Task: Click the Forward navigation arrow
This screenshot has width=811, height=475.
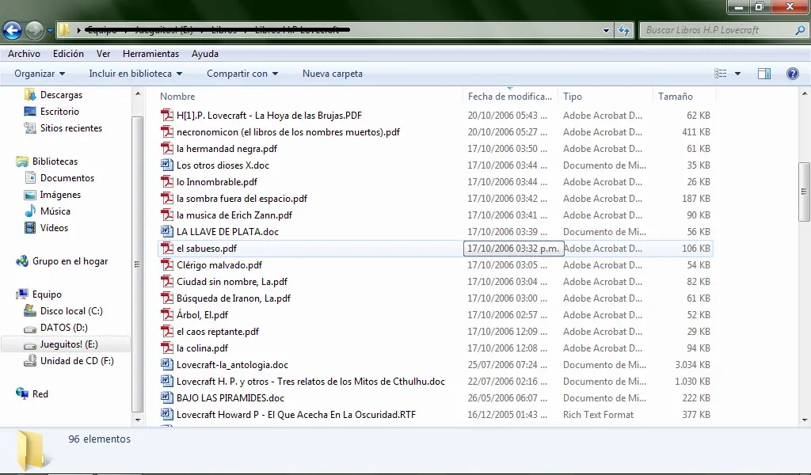Action: [x=35, y=31]
